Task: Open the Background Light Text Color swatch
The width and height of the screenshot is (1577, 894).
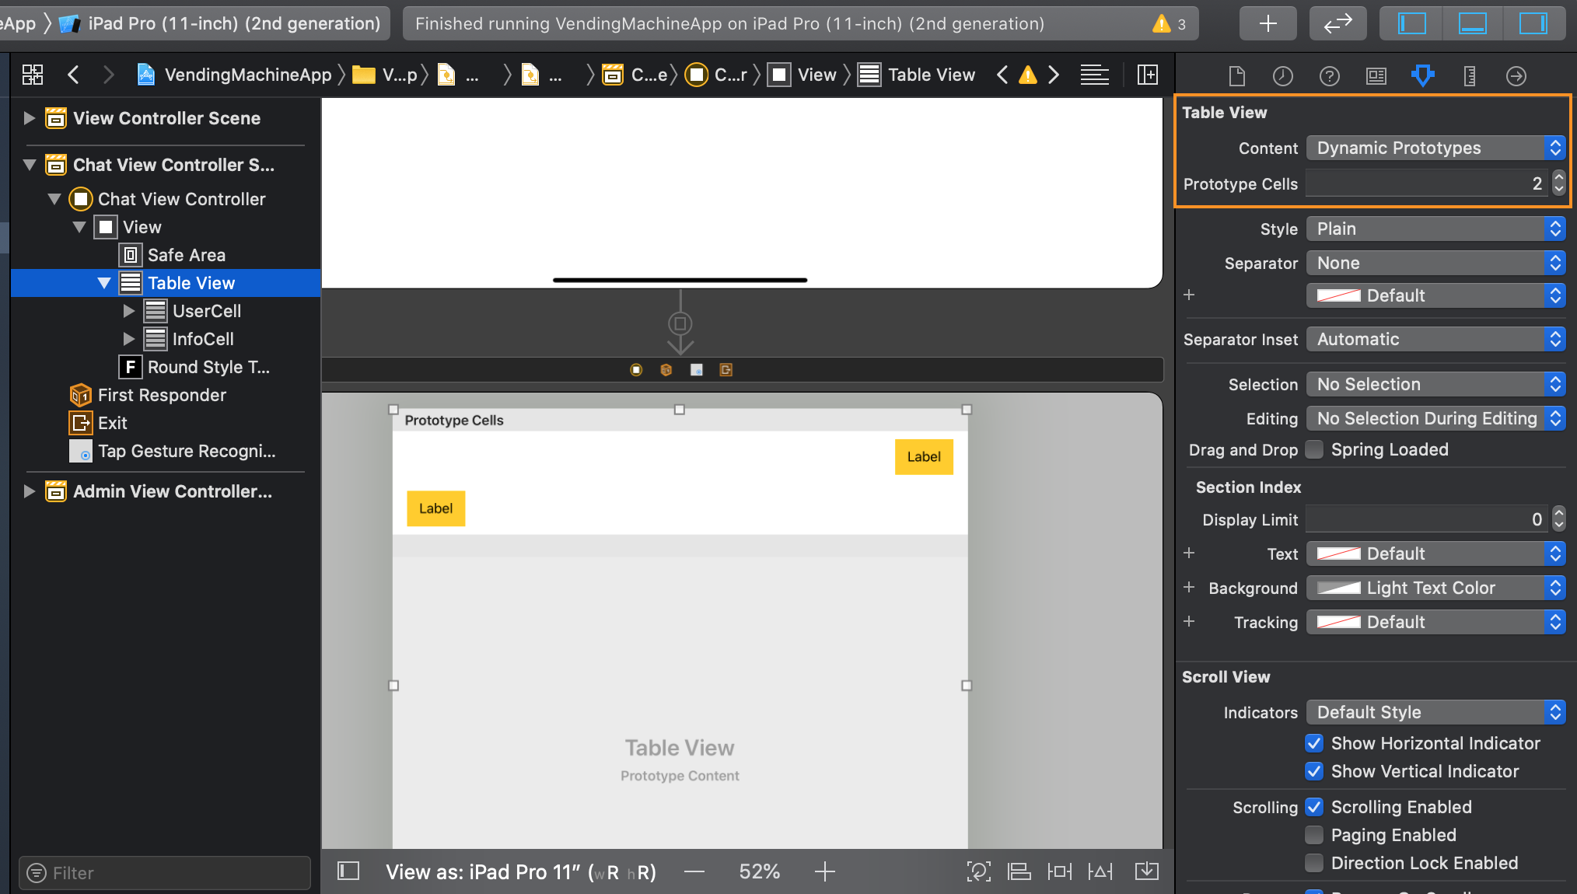Action: click(x=1339, y=588)
